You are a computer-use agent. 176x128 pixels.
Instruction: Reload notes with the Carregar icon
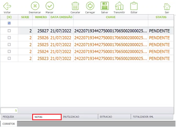point(90,6)
